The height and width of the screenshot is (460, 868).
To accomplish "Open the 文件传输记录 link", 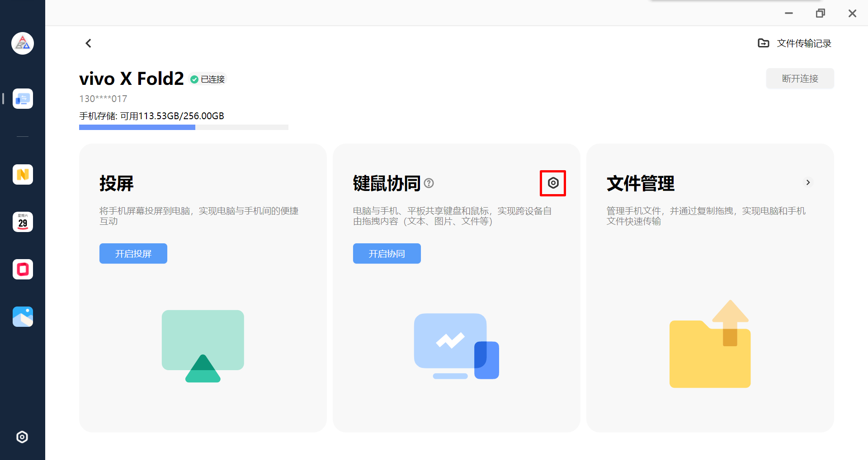I will (804, 43).
